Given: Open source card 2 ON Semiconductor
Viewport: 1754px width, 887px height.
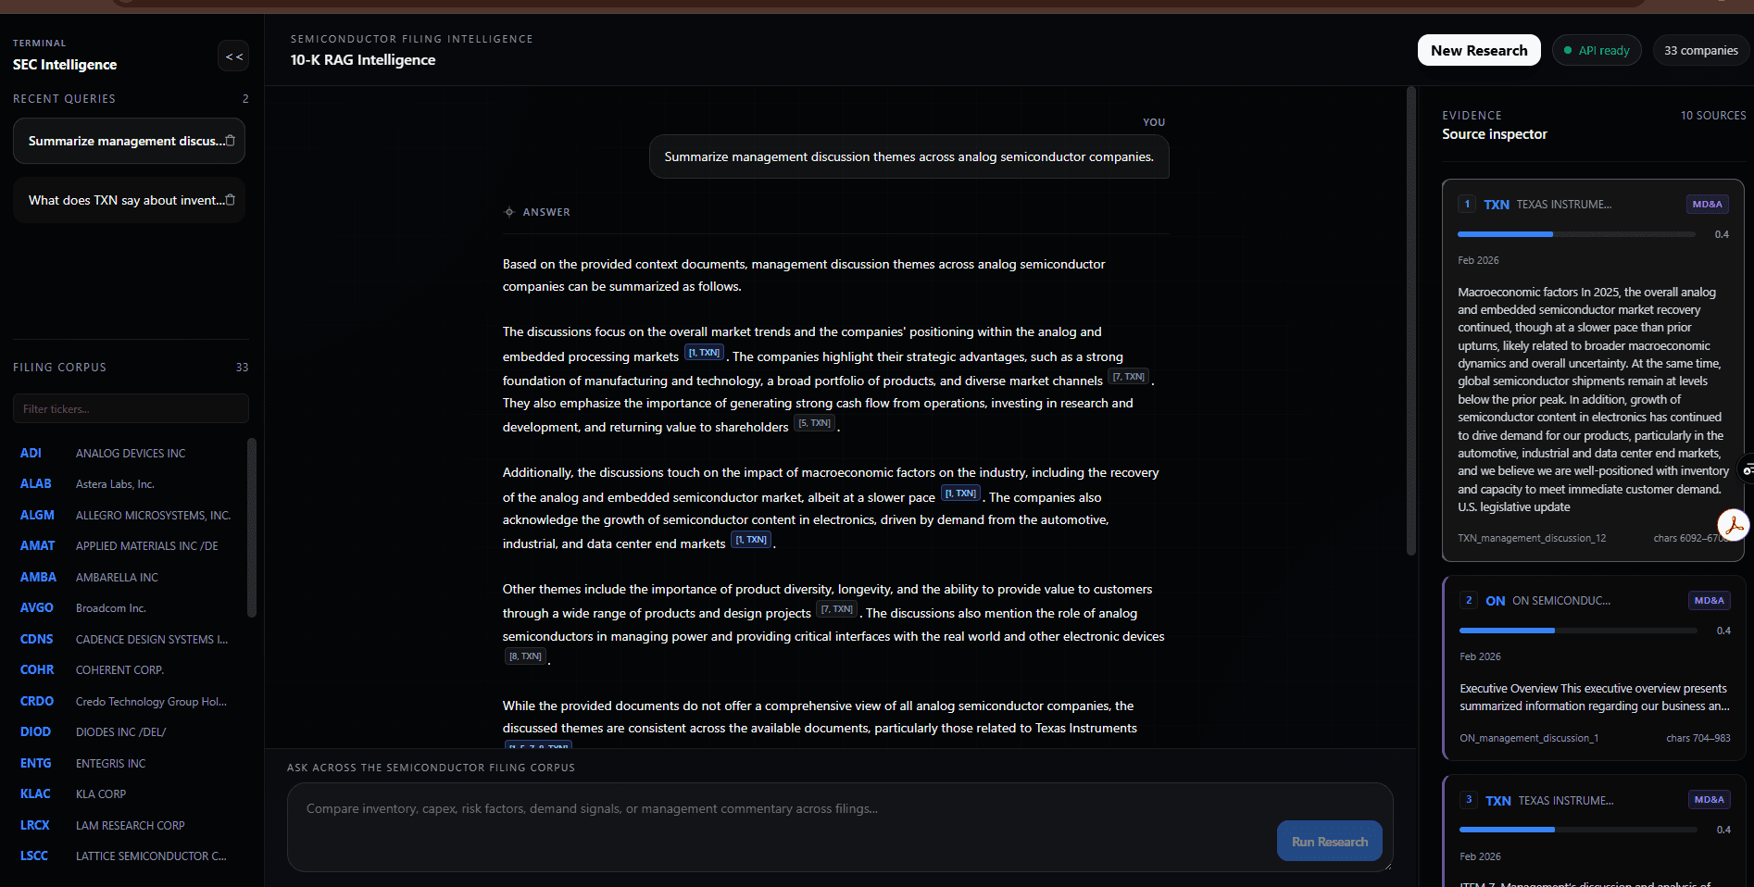Looking at the screenshot, I should pyautogui.click(x=1594, y=668).
